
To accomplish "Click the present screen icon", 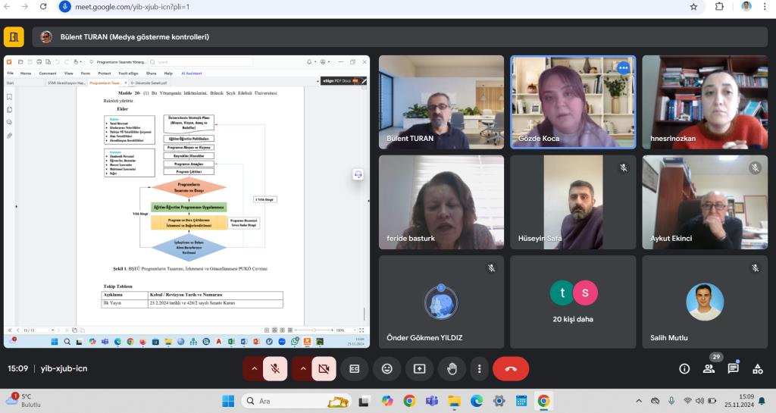I will 420,368.
